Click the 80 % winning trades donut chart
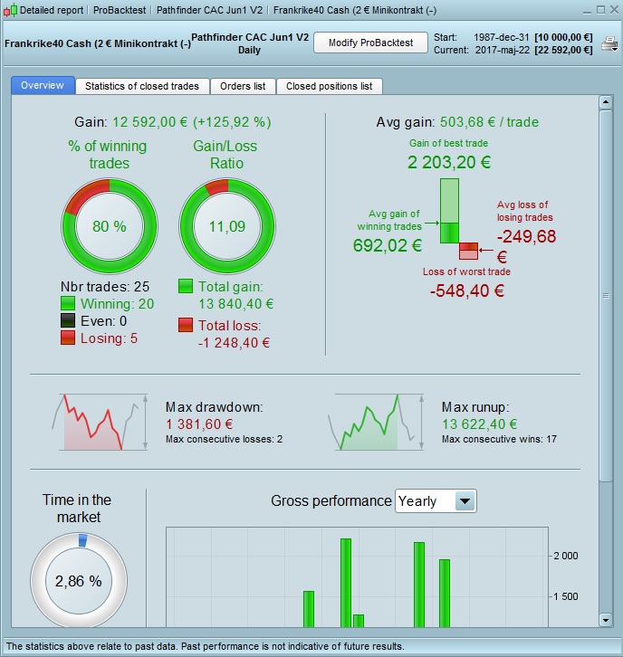The width and height of the screenshot is (623, 657). click(x=110, y=226)
